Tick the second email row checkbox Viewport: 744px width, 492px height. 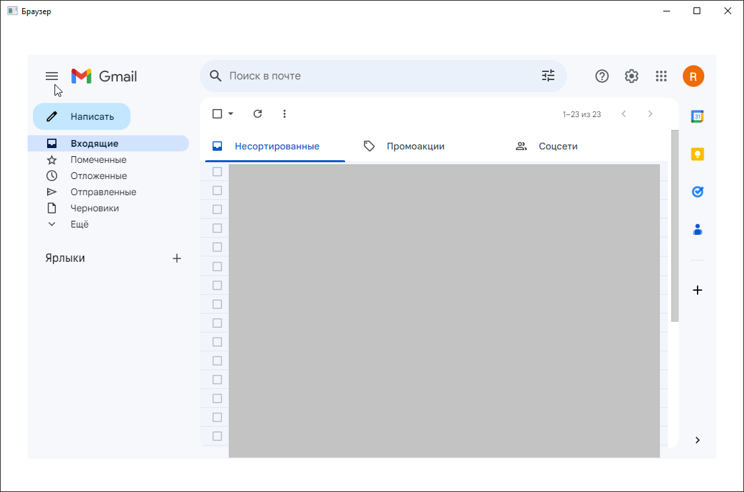pyautogui.click(x=217, y=190)
